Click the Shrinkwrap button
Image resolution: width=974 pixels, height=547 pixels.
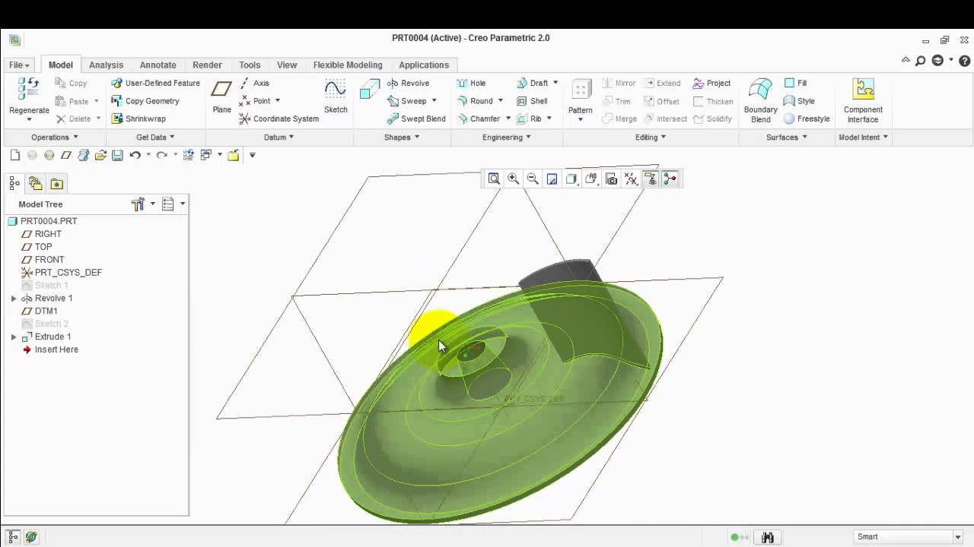[138, 119]
